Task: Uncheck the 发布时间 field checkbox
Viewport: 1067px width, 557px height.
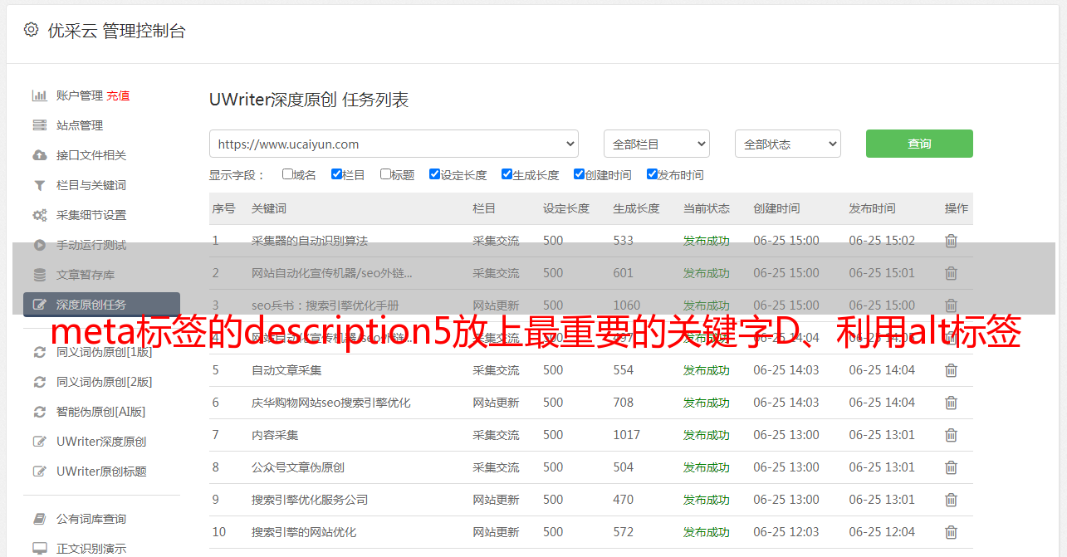Action: pyautogui.click(x=652, y=174)
